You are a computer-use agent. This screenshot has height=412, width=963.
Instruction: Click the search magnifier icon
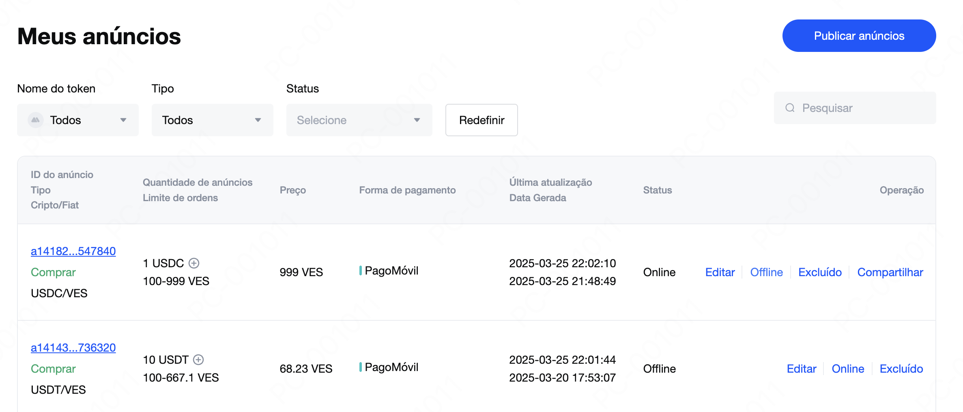tap(790, 108)
